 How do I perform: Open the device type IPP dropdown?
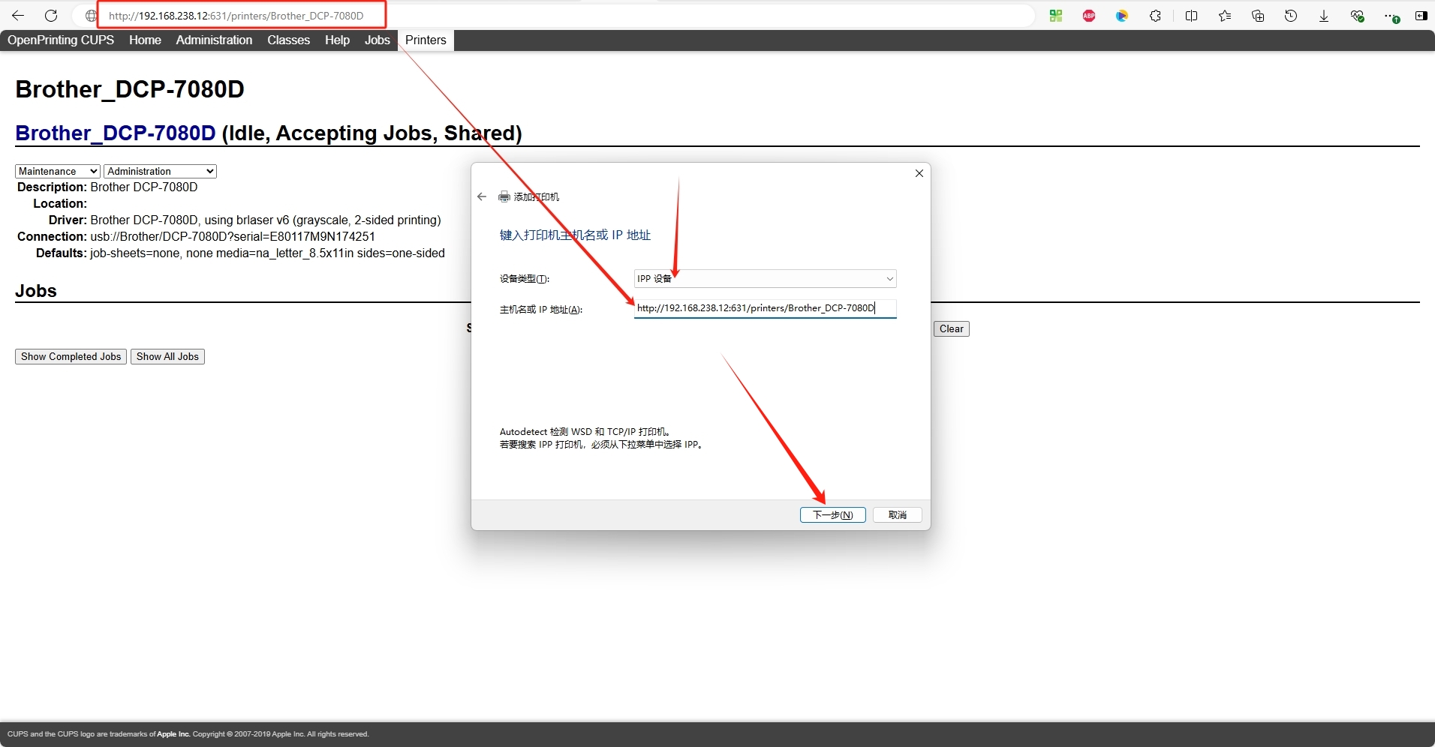(x=765, y=278)
